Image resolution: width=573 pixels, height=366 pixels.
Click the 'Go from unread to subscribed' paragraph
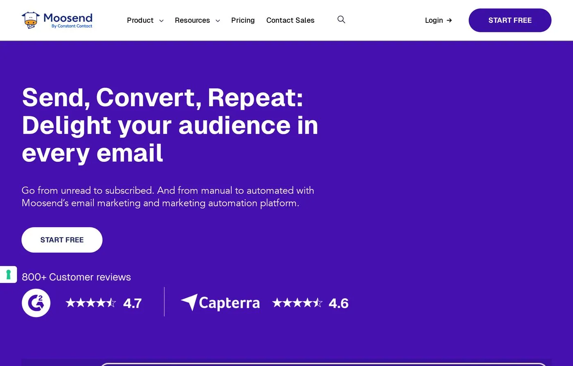tap(168, 196)
